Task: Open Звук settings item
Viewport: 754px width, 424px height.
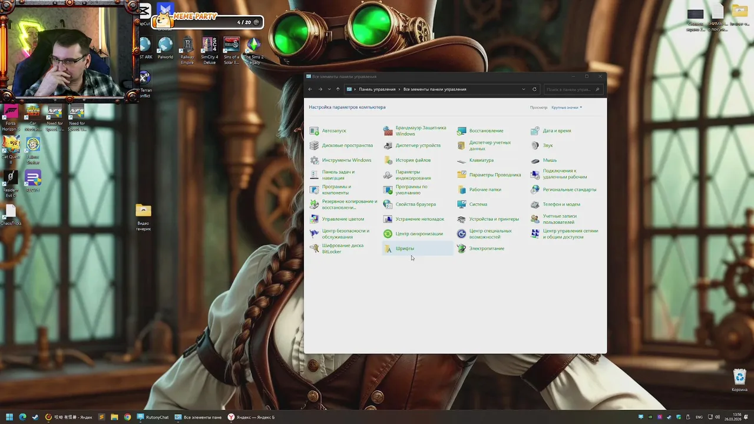Action: [542, 145]
